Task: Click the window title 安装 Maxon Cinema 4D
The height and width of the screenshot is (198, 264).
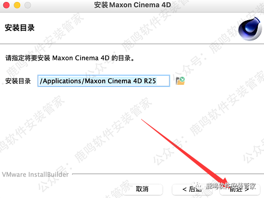Action: click(132, 5)
